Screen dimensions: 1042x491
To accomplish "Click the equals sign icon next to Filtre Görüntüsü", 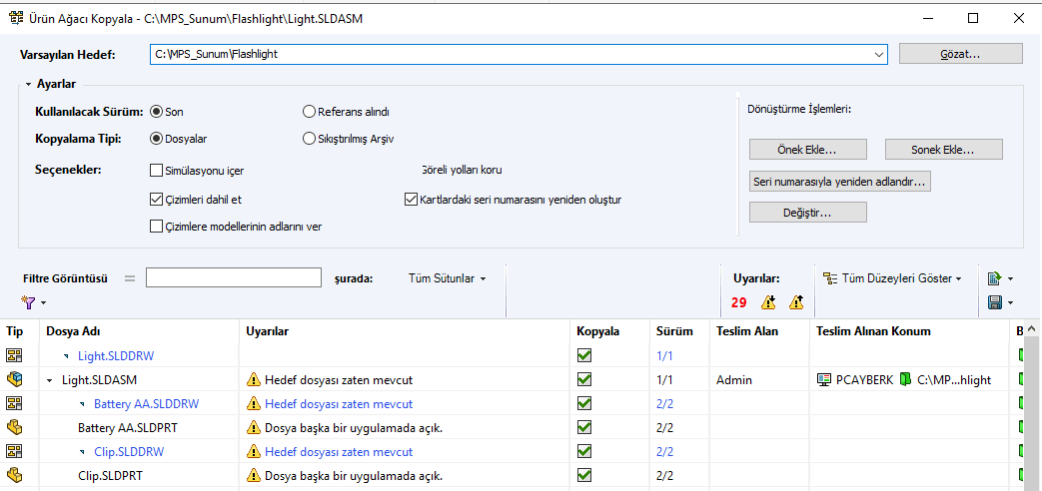I will [x=130, y=278].
